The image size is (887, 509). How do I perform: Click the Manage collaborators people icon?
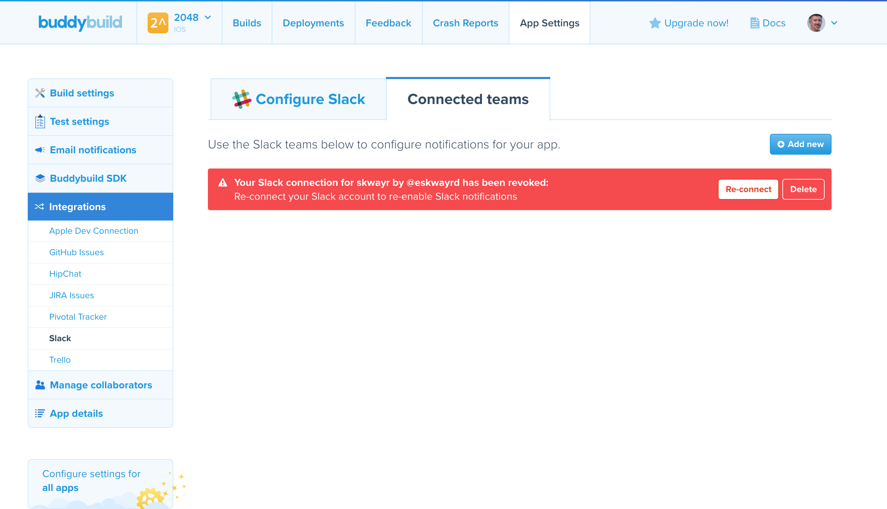click(40, 385)
